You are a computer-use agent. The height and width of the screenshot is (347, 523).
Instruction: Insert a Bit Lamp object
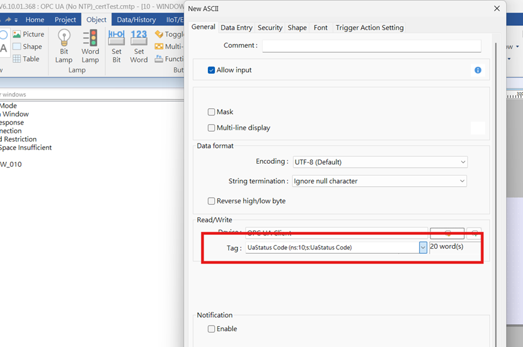64,47
